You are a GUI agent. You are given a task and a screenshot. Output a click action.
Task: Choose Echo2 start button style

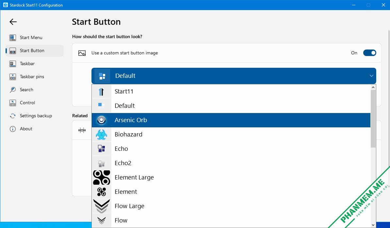point(231,163)
